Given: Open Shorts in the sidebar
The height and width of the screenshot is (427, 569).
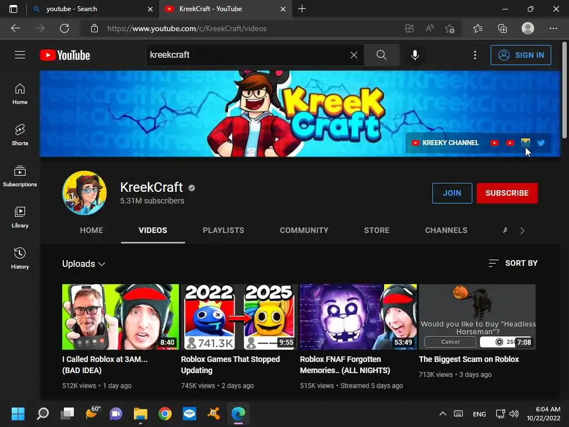Looking at the screenshot, I should 20,135.
